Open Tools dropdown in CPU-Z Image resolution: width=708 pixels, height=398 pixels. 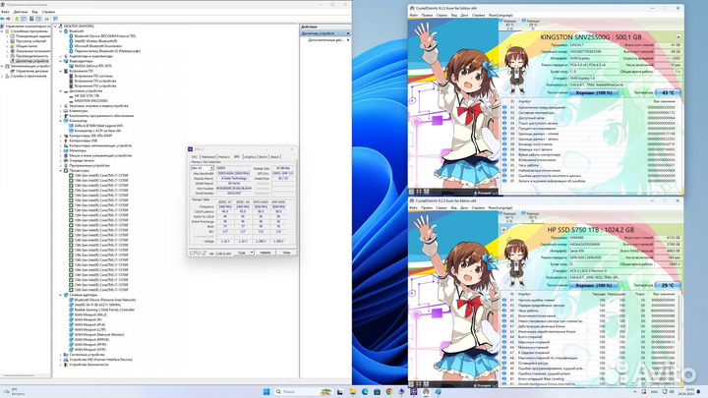246,253
